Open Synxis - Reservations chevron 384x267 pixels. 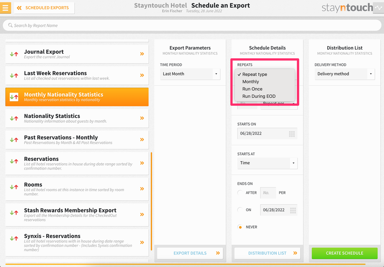click(x=142, y=242)
